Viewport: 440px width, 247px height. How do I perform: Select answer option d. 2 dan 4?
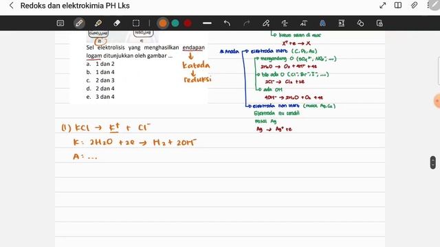pyautogui.click(x=100, y=89)
